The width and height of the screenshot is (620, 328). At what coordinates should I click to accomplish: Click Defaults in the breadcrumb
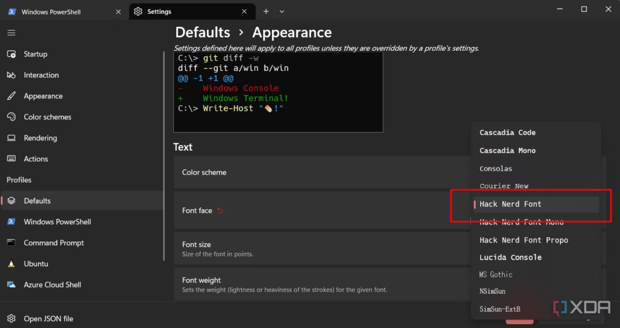[202, 33]
